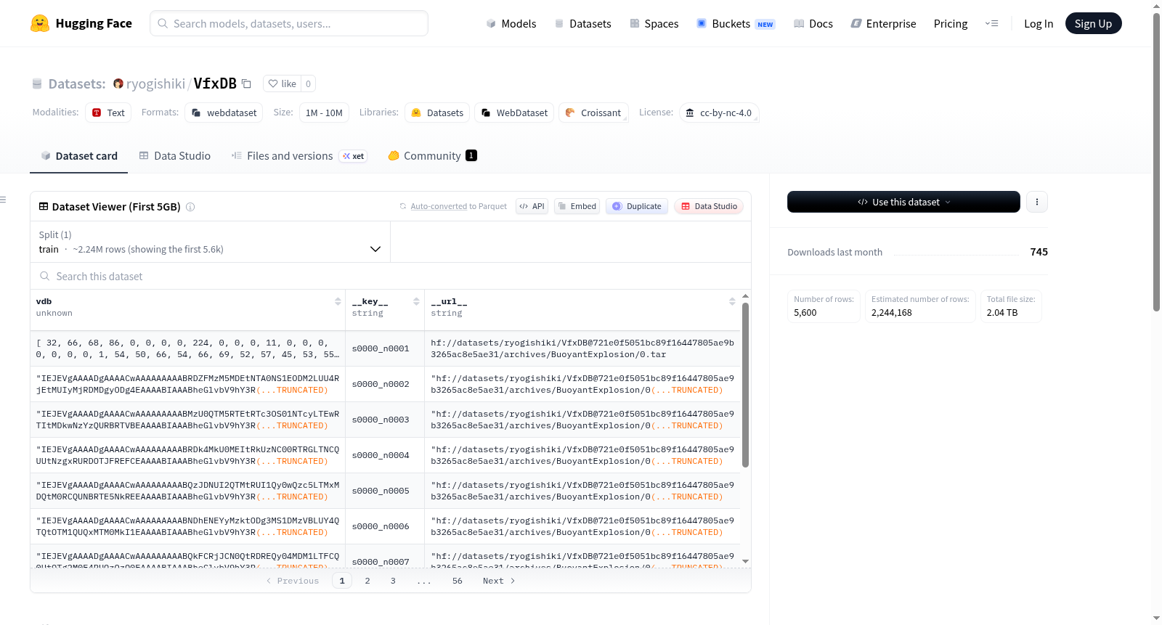Click the Previous page control

coord(293,581)
